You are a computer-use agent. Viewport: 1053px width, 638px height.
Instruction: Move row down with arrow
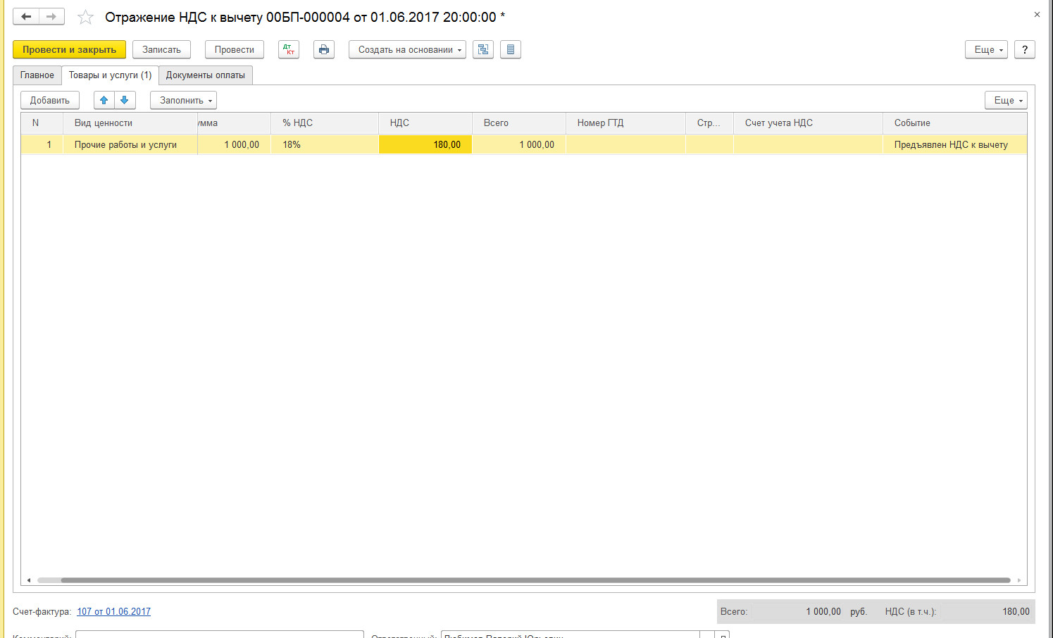pyautogui.click(x=125, y=100)
